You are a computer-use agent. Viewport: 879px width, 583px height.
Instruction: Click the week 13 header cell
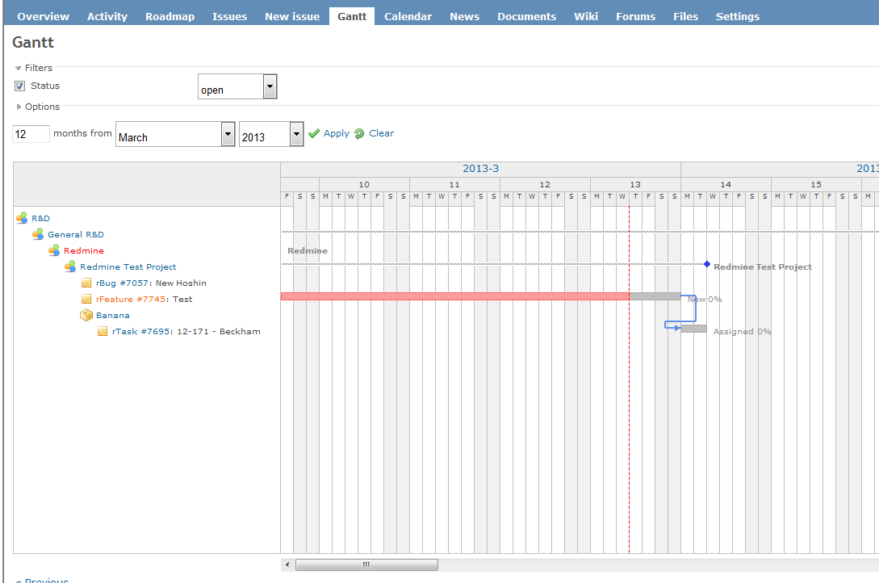click(635, 184)
